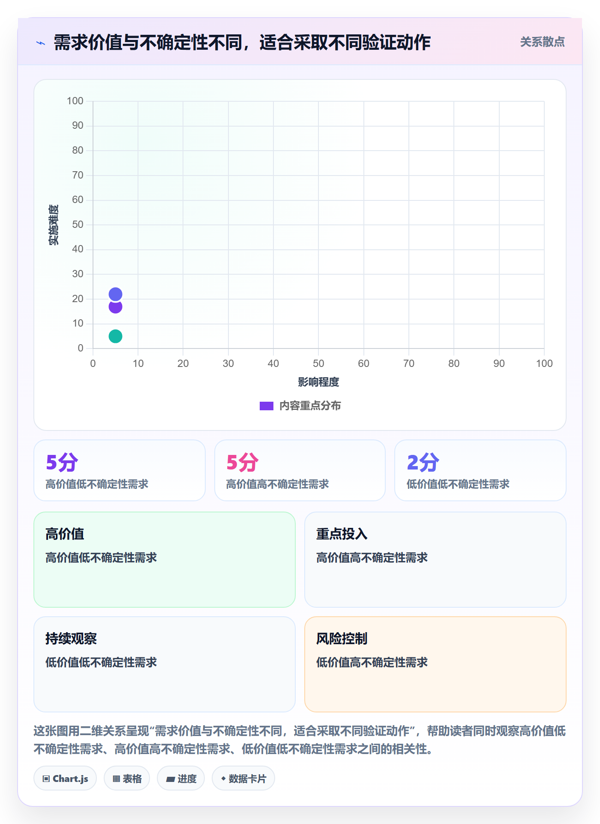Click the description paragraph starting 这张图用二维关系呈现
Screen dimensions: 600x824
(x=300, y=740)
